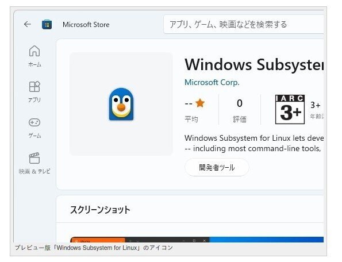Click the Windows Subsystem for Linux description text
Image resolution: width=342 pixels, height=262 pixels.
[254, 143]
